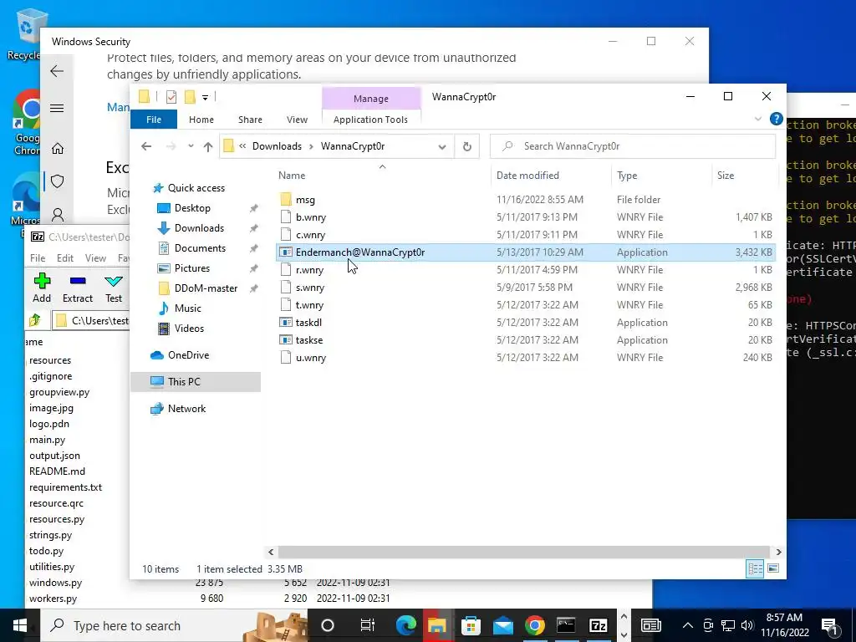Select the taskdl application file

click(308, 323)
